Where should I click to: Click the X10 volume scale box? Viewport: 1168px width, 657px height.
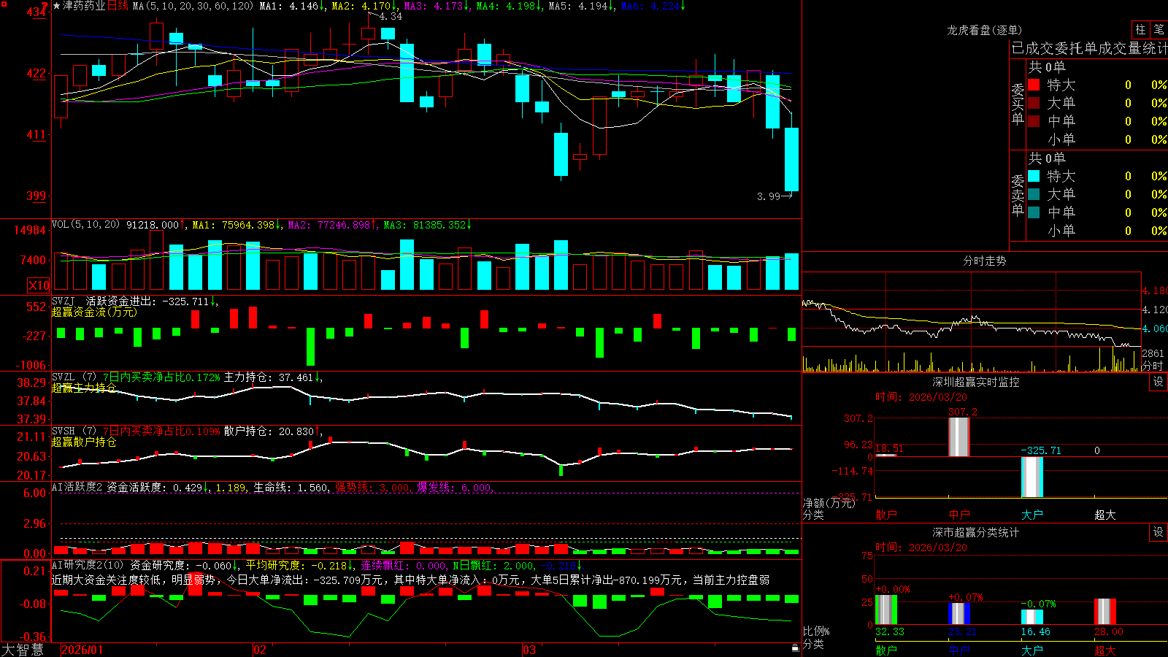pos(39,285)
